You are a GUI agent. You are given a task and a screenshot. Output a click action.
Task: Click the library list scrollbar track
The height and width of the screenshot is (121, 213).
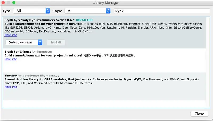pos(208,63)
